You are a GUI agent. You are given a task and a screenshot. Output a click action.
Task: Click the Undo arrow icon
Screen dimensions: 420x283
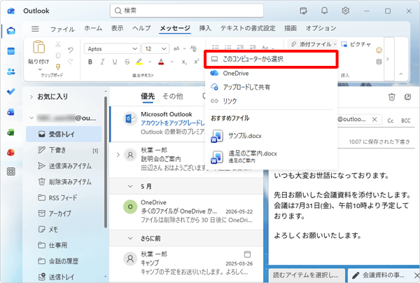click(71, 50)
